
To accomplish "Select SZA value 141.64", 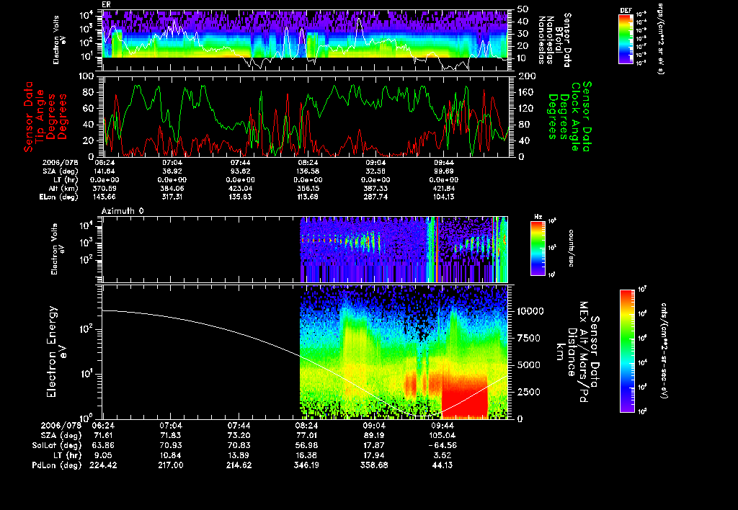I will 105,171.
